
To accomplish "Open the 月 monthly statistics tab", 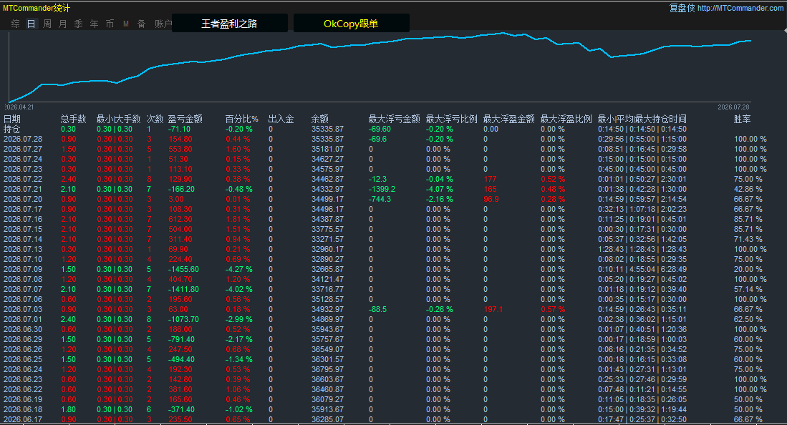I will point(63,24).
